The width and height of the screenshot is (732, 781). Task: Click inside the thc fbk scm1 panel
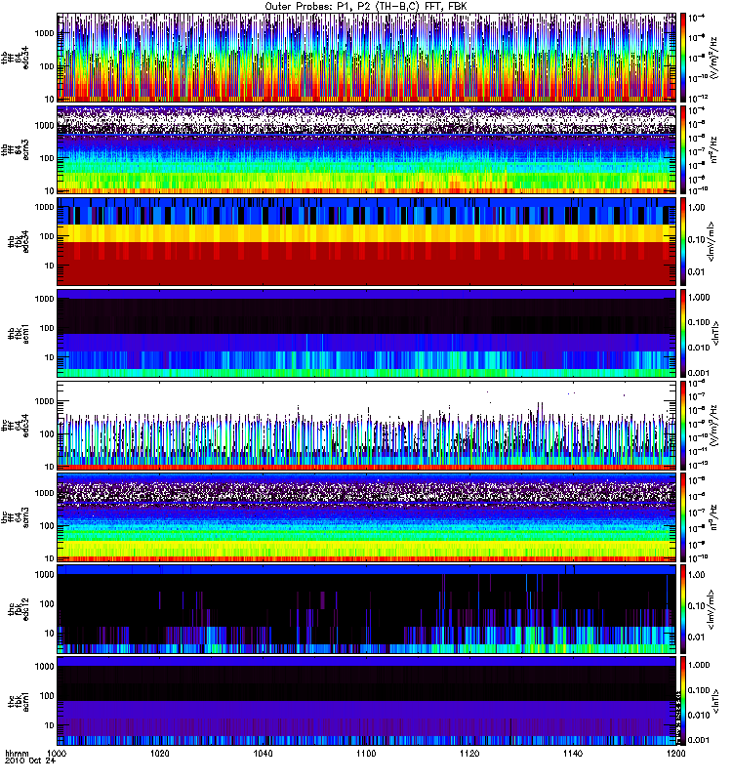(367, 701)
